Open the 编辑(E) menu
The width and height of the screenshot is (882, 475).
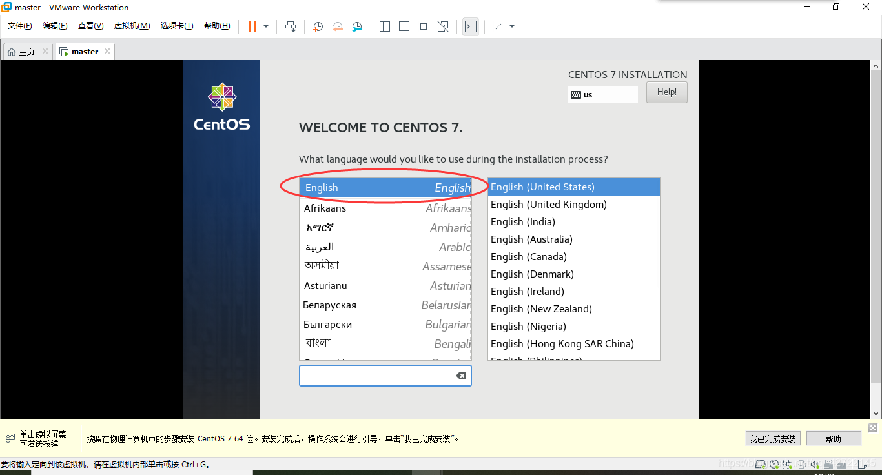[x=55, y=26]
